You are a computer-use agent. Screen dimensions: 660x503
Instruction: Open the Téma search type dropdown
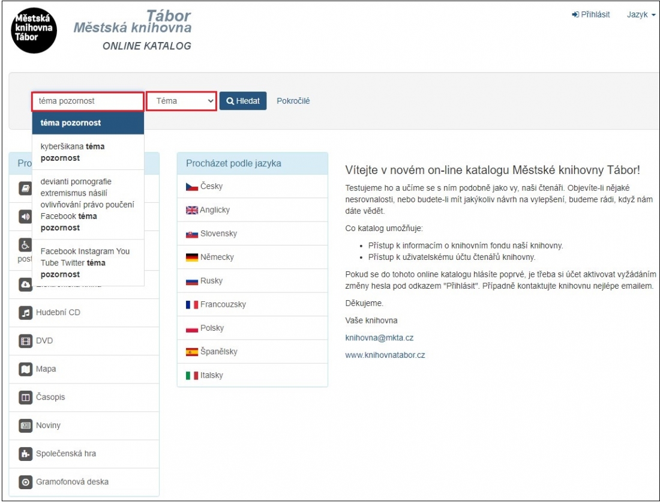[x=181, y=101]
